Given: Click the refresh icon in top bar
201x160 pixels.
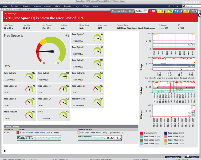Looking at the screenshot, I should pos(169,6).
